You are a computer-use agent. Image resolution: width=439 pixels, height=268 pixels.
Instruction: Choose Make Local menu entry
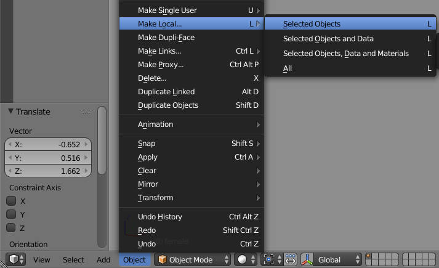click(x=191, y=24)
